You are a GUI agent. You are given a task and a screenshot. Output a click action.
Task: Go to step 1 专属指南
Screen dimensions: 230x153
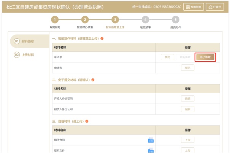coord(55,20)
